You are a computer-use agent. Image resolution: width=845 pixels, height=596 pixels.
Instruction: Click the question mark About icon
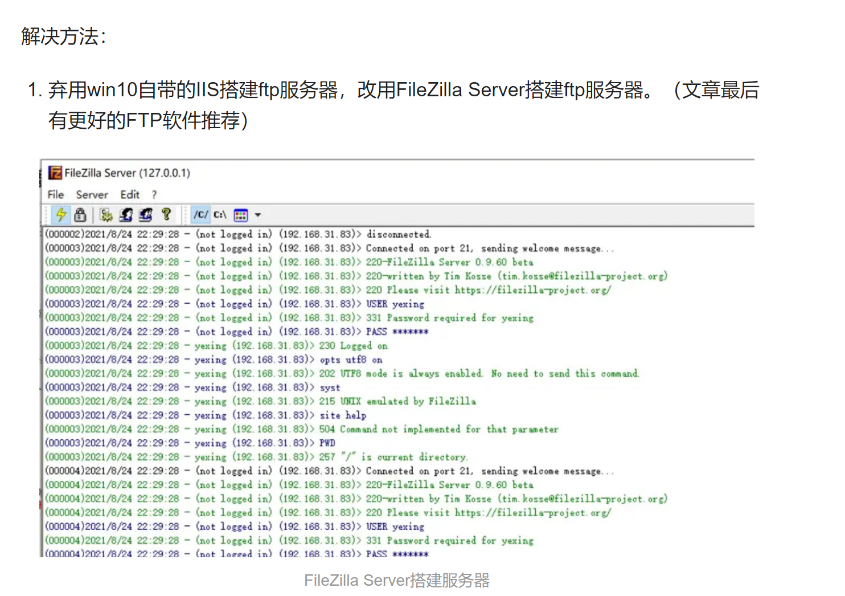166,215
